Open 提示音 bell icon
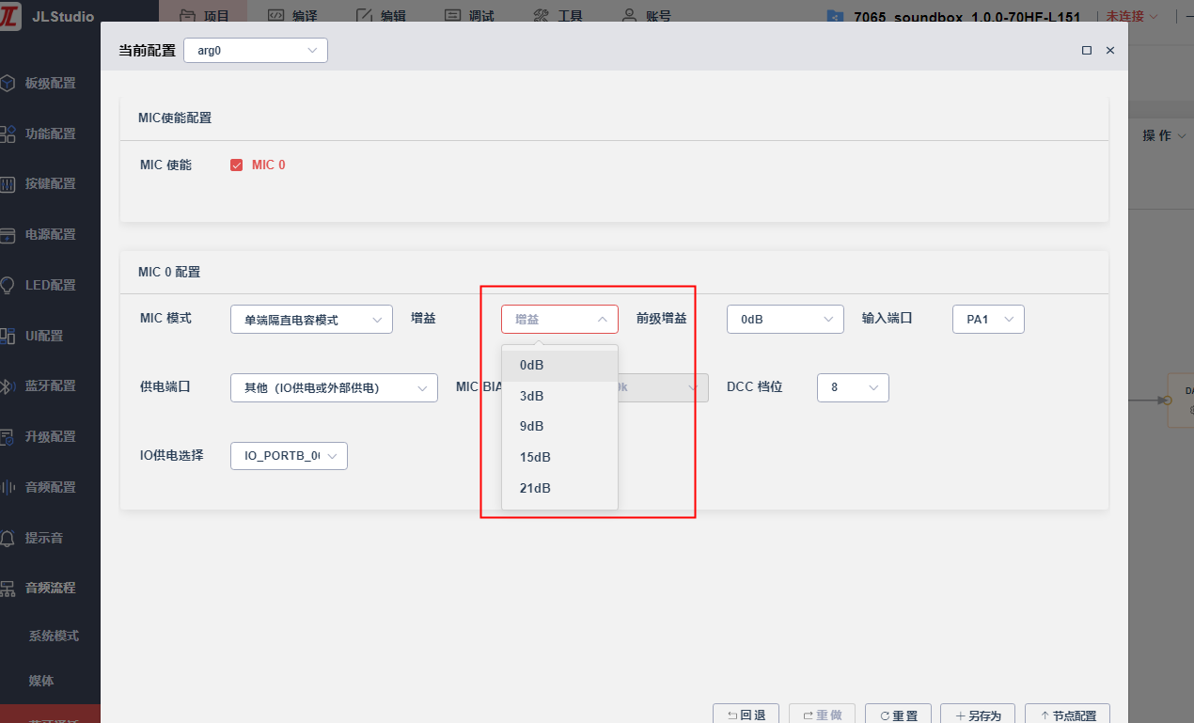This screenshot has height=723, width=1194. point(8,538)
